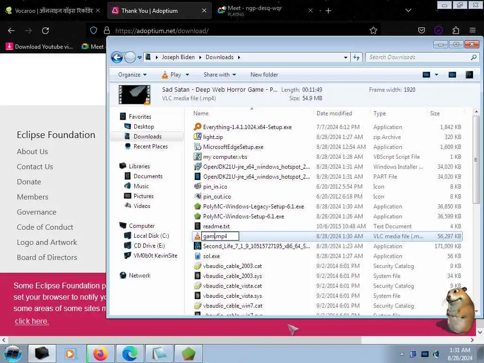Open a new Firefox tab
Screen dimensions: 484x363
(328, 11)
